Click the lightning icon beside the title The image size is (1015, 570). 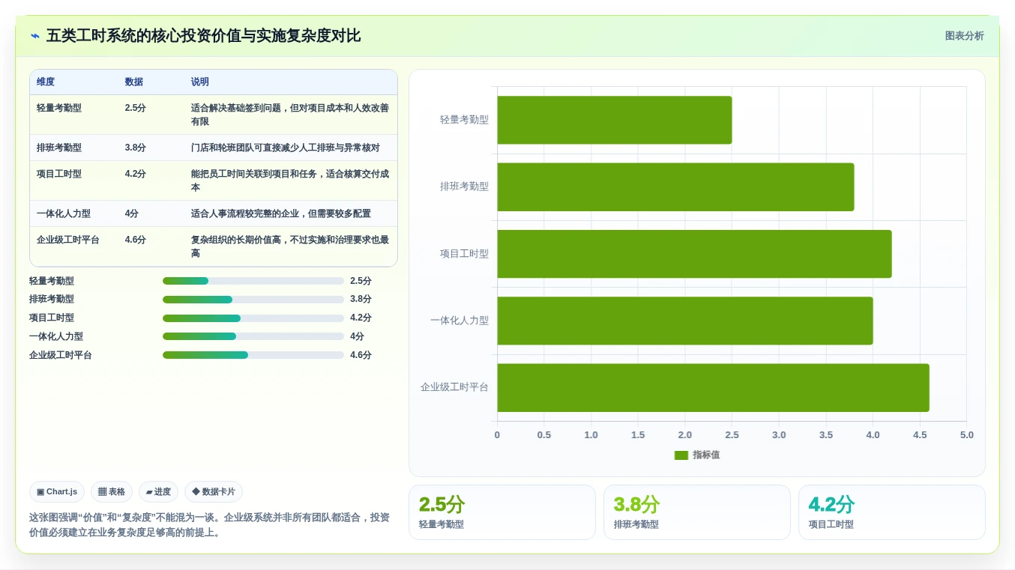coord(35,36)
